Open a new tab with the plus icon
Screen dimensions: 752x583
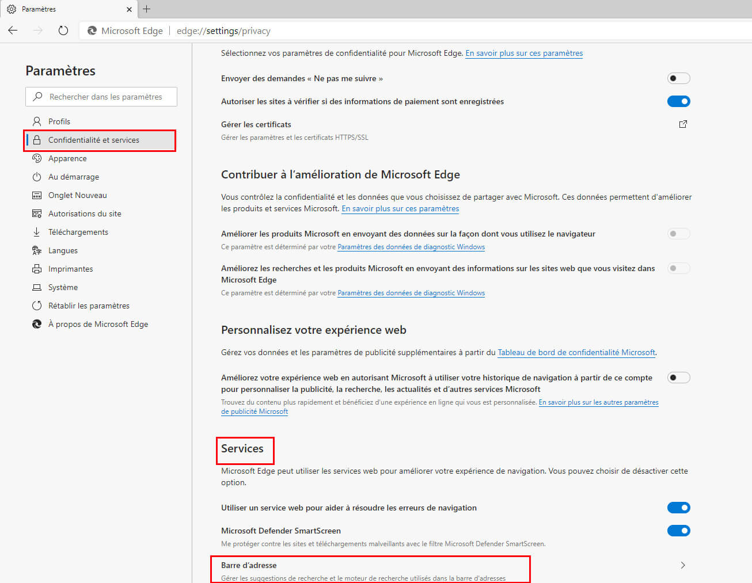[x=146, y=9]
